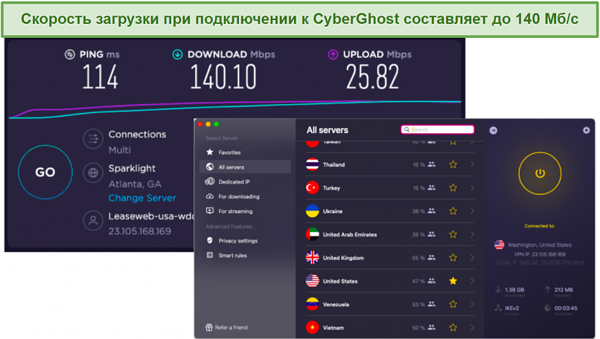Expand United States server locations chevron
Viewport: 600px width, 339px height.
[472, 281]
